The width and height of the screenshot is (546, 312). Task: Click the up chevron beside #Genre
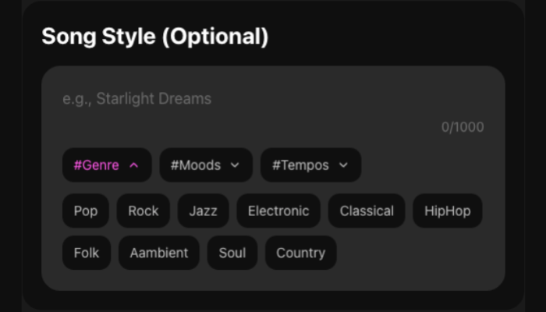coord(133,165)
